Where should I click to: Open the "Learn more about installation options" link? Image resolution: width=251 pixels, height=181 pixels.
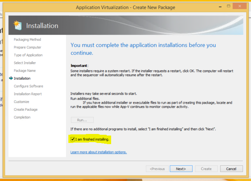[98, 152]
